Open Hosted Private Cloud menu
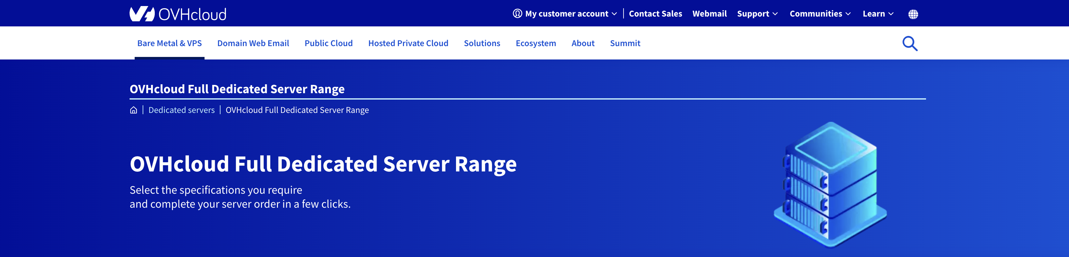The height and width of the screenshot is (257, 1069). (x=408, y=43)
